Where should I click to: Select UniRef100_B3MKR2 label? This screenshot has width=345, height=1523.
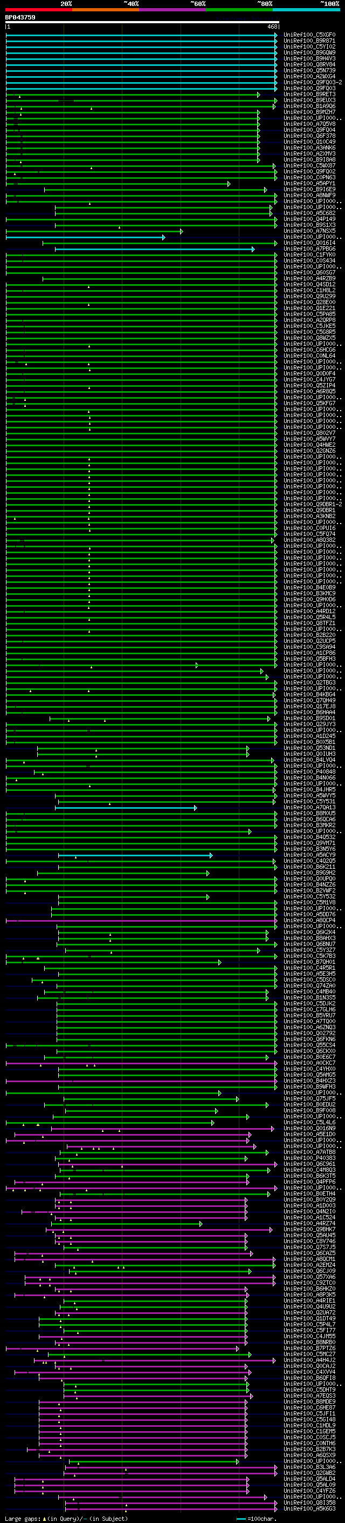coord(309,825)
